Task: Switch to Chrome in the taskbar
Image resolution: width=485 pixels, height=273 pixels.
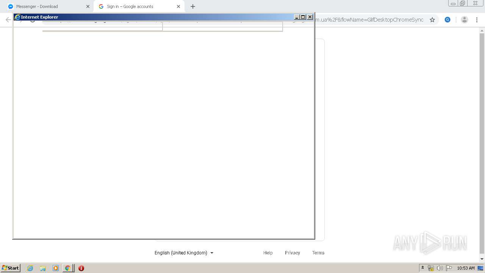Action: click(68, 268)
